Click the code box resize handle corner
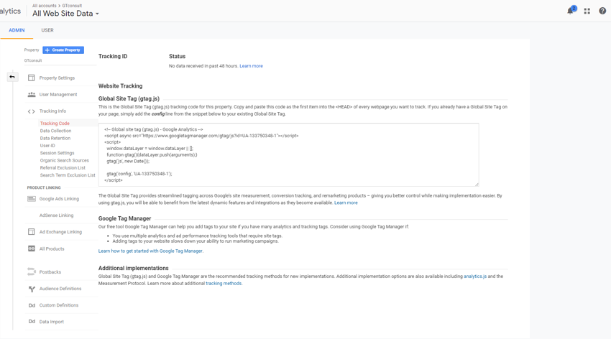Image resolution: width=611 pixels, height=339 pixels. [x=477, y=184]
